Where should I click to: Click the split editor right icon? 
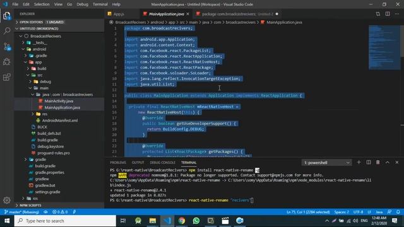point(388,14)
